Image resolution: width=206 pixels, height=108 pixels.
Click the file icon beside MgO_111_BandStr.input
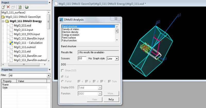click(11, 38)
